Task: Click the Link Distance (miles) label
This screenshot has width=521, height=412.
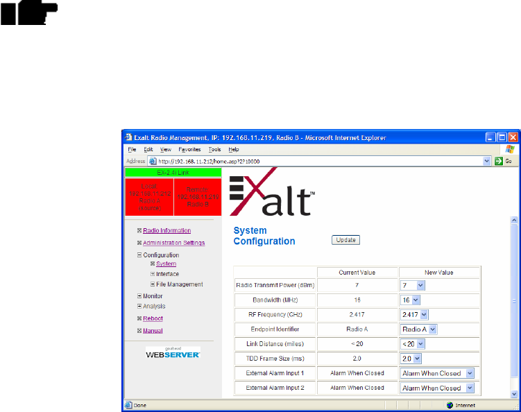Action: click(275, 344)
